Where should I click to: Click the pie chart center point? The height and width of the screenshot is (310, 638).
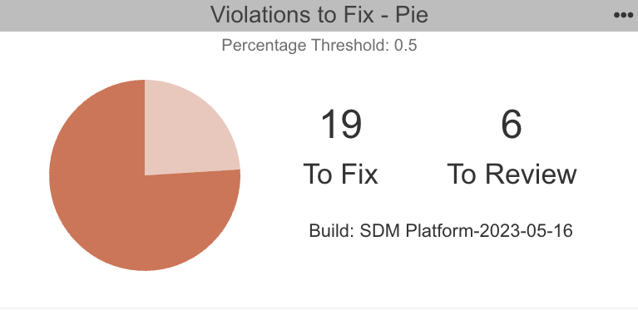point(145,175)
